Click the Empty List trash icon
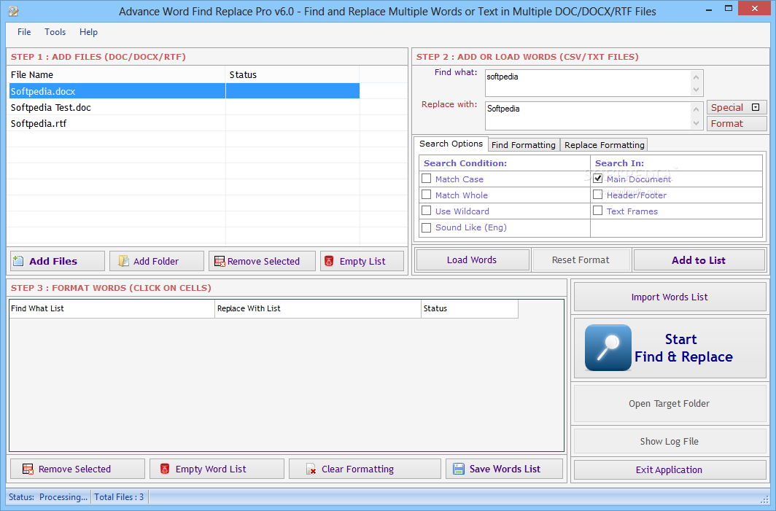776x511 pixels. pyautogui.click(x=329, y=261)
